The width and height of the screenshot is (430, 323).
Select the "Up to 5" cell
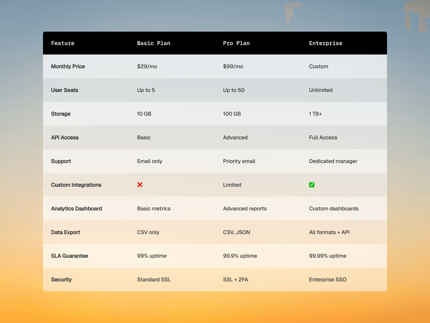(x=146, y=90)
